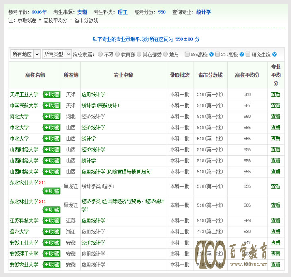Favorite 安徽农业大学 via 收藏 button

pyautogui.click(x=52, y=264)
